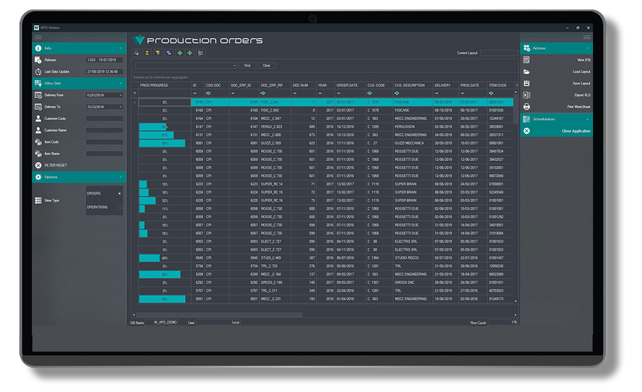Click the Current Layout input field
Screen dimensions: 642x392
(x=499, y=53)
